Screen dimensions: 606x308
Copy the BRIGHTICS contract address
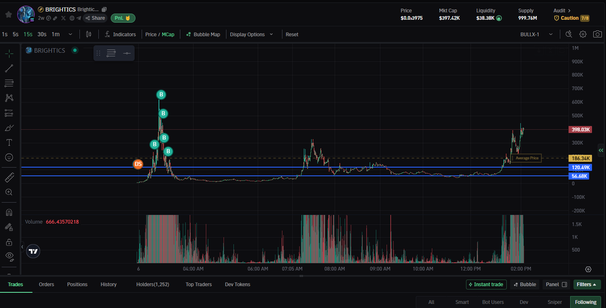(x=104, y=10)
